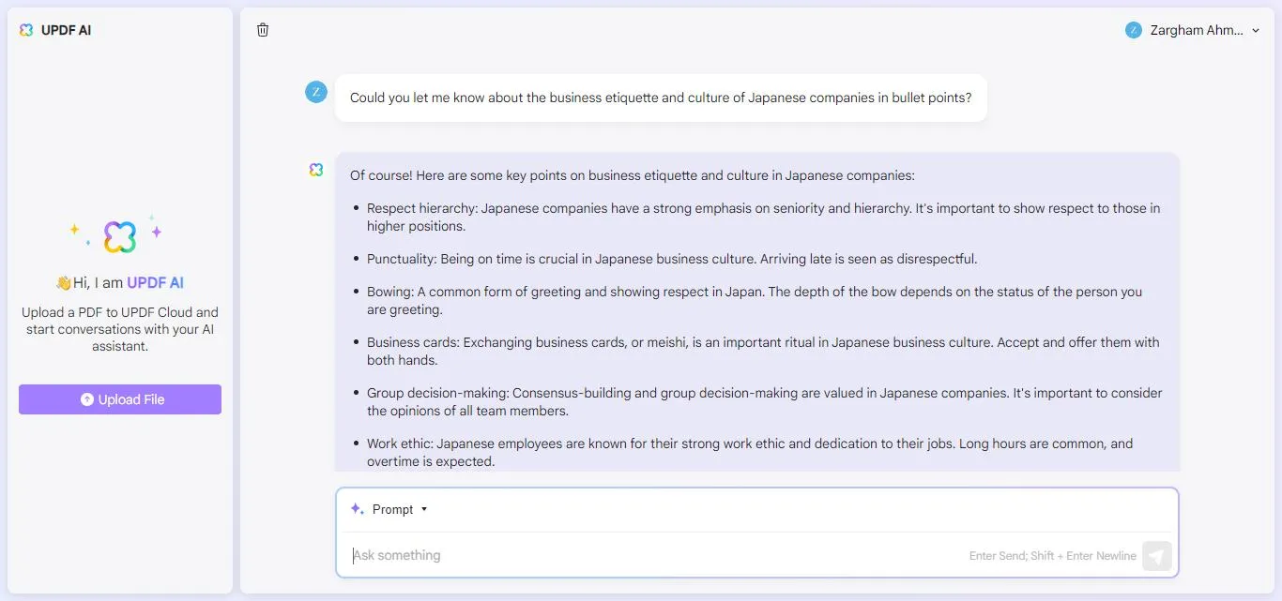The width and height of the screenshot is (1282, 601).
Task: Click the upload arrow icon in Upload File
Action: (87, 399)
